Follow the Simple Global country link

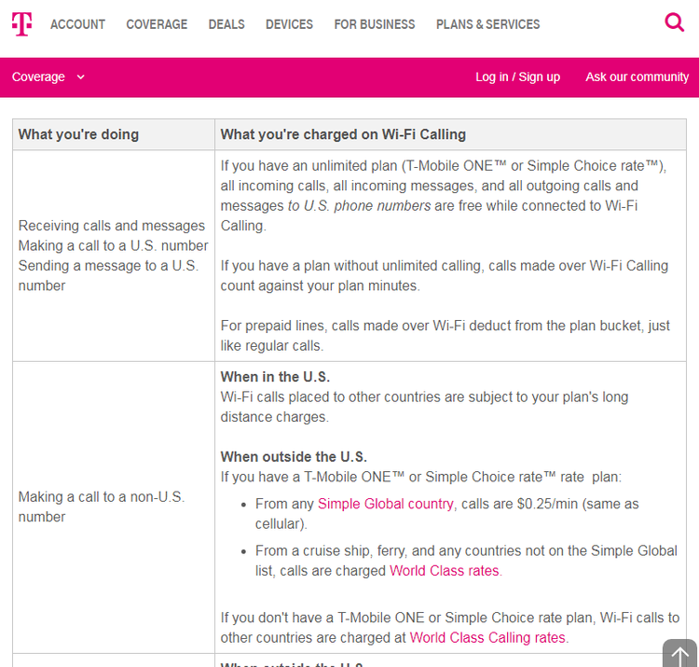tap(385, 504)
